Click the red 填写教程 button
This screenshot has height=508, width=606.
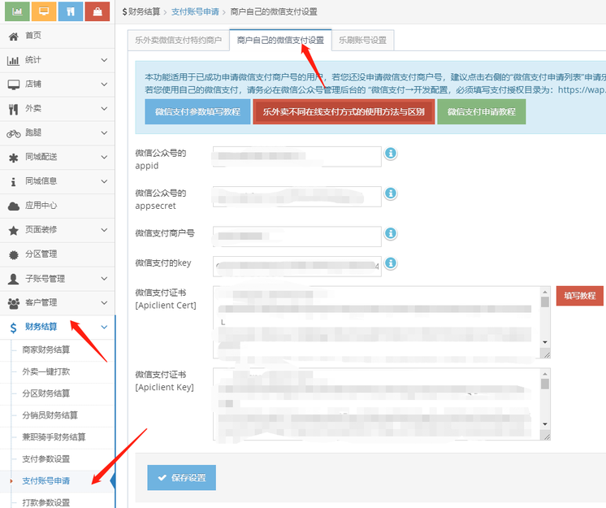pyautogui.click(x=579, y=296)
